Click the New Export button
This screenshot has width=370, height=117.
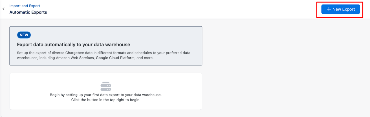340,9
